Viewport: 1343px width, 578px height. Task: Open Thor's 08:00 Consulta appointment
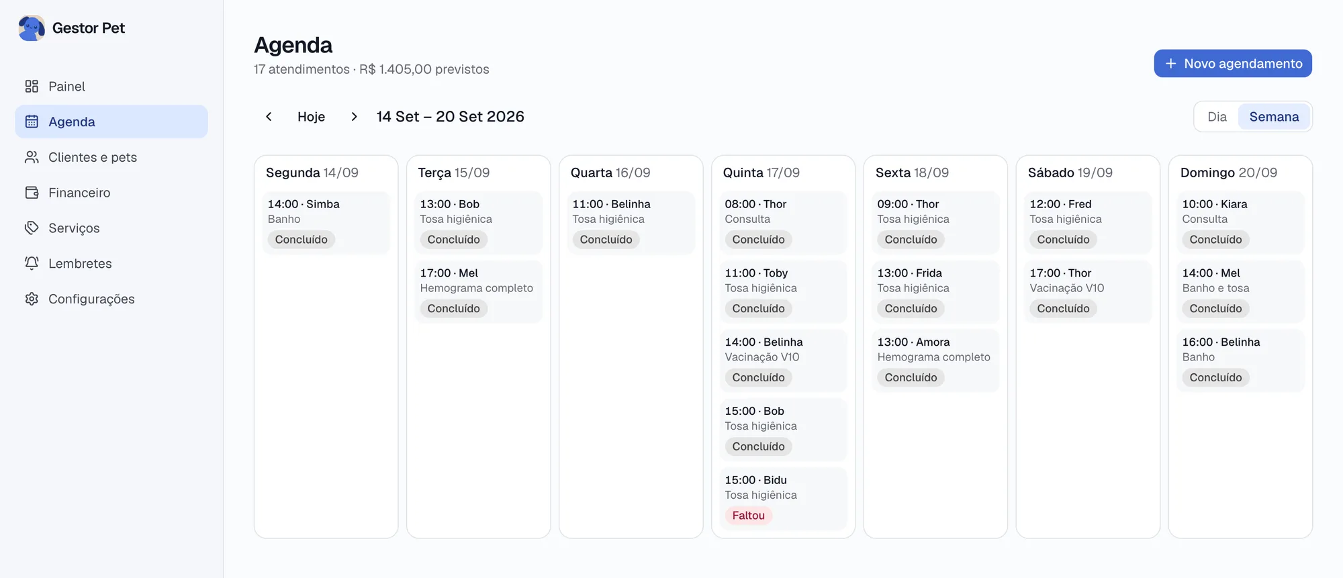[x=783, y=223]
